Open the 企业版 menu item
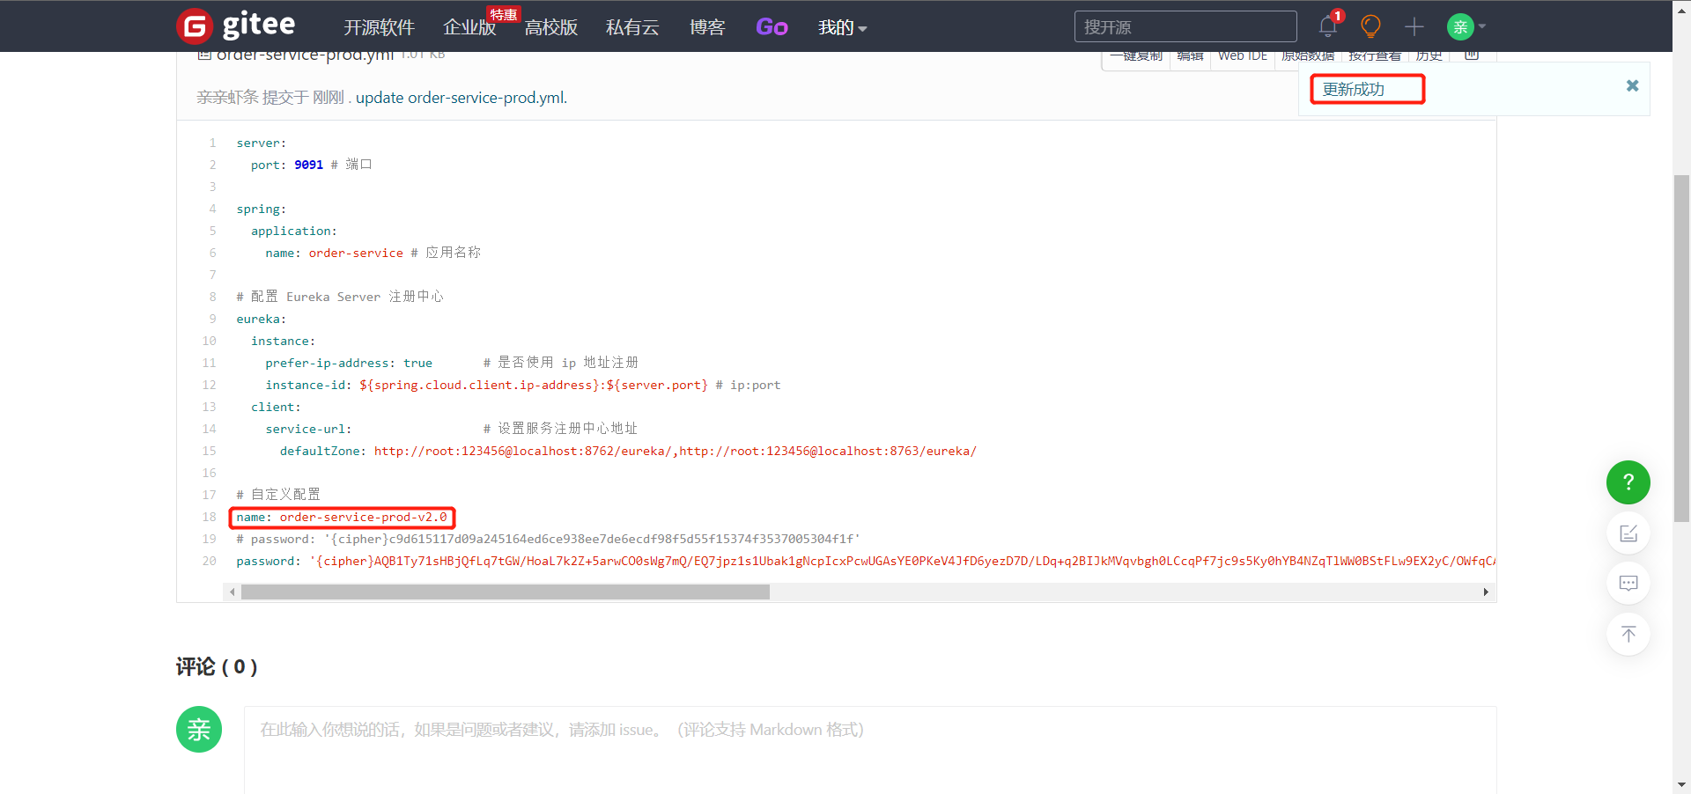 [x=469, y=27]
